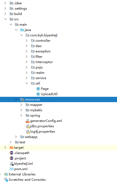The image size is (117, 196).
Task: Select the .classpath file name
Action: 22,153
